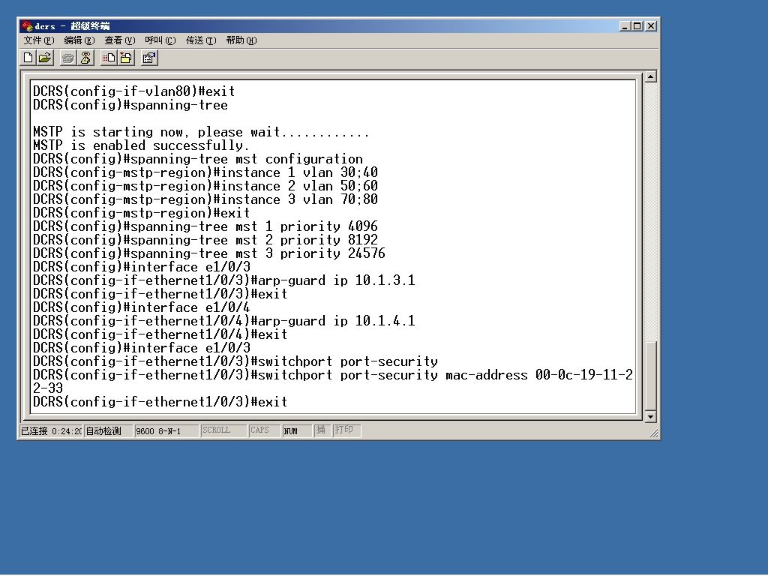Open the 呼叫(C) menu

click(160, 40)
